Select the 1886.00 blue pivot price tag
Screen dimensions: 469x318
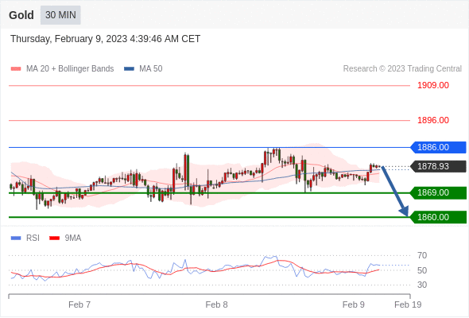[x=438, y=148]
